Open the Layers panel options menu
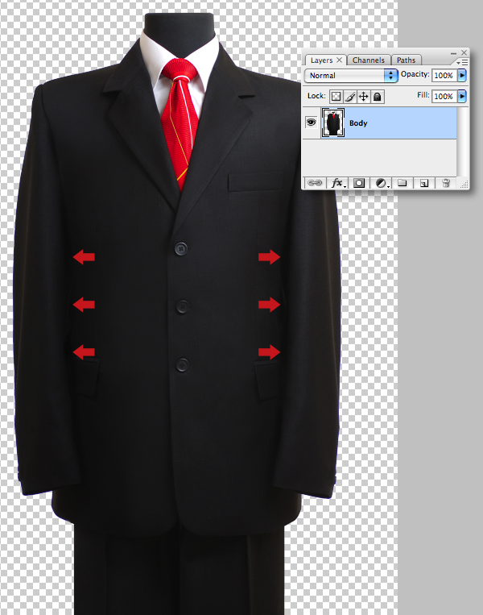 (462, 62)
